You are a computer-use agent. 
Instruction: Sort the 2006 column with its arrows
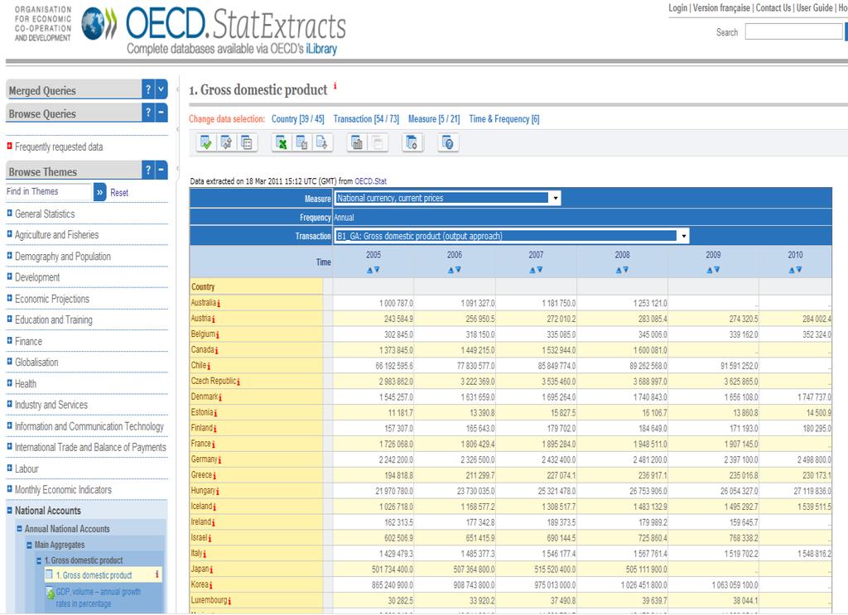tap(455, 270)
